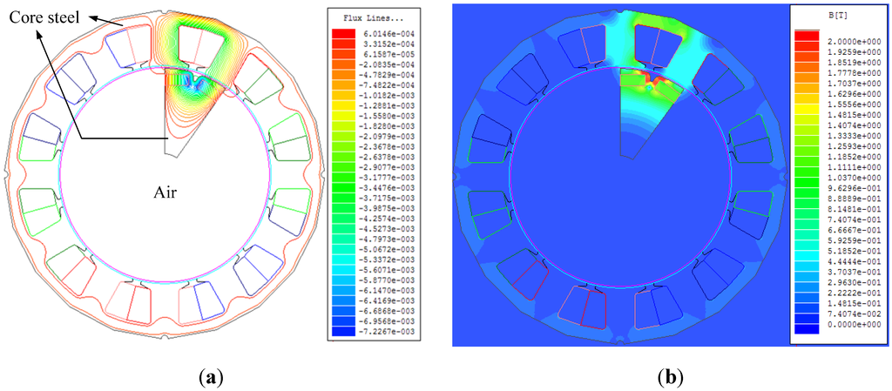Select the red swatch beside 6.0146e-004
The image size is (892, 391).
[343, 33]
